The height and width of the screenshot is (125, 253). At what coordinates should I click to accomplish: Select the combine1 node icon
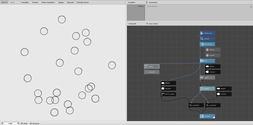(x=202, y=116)
